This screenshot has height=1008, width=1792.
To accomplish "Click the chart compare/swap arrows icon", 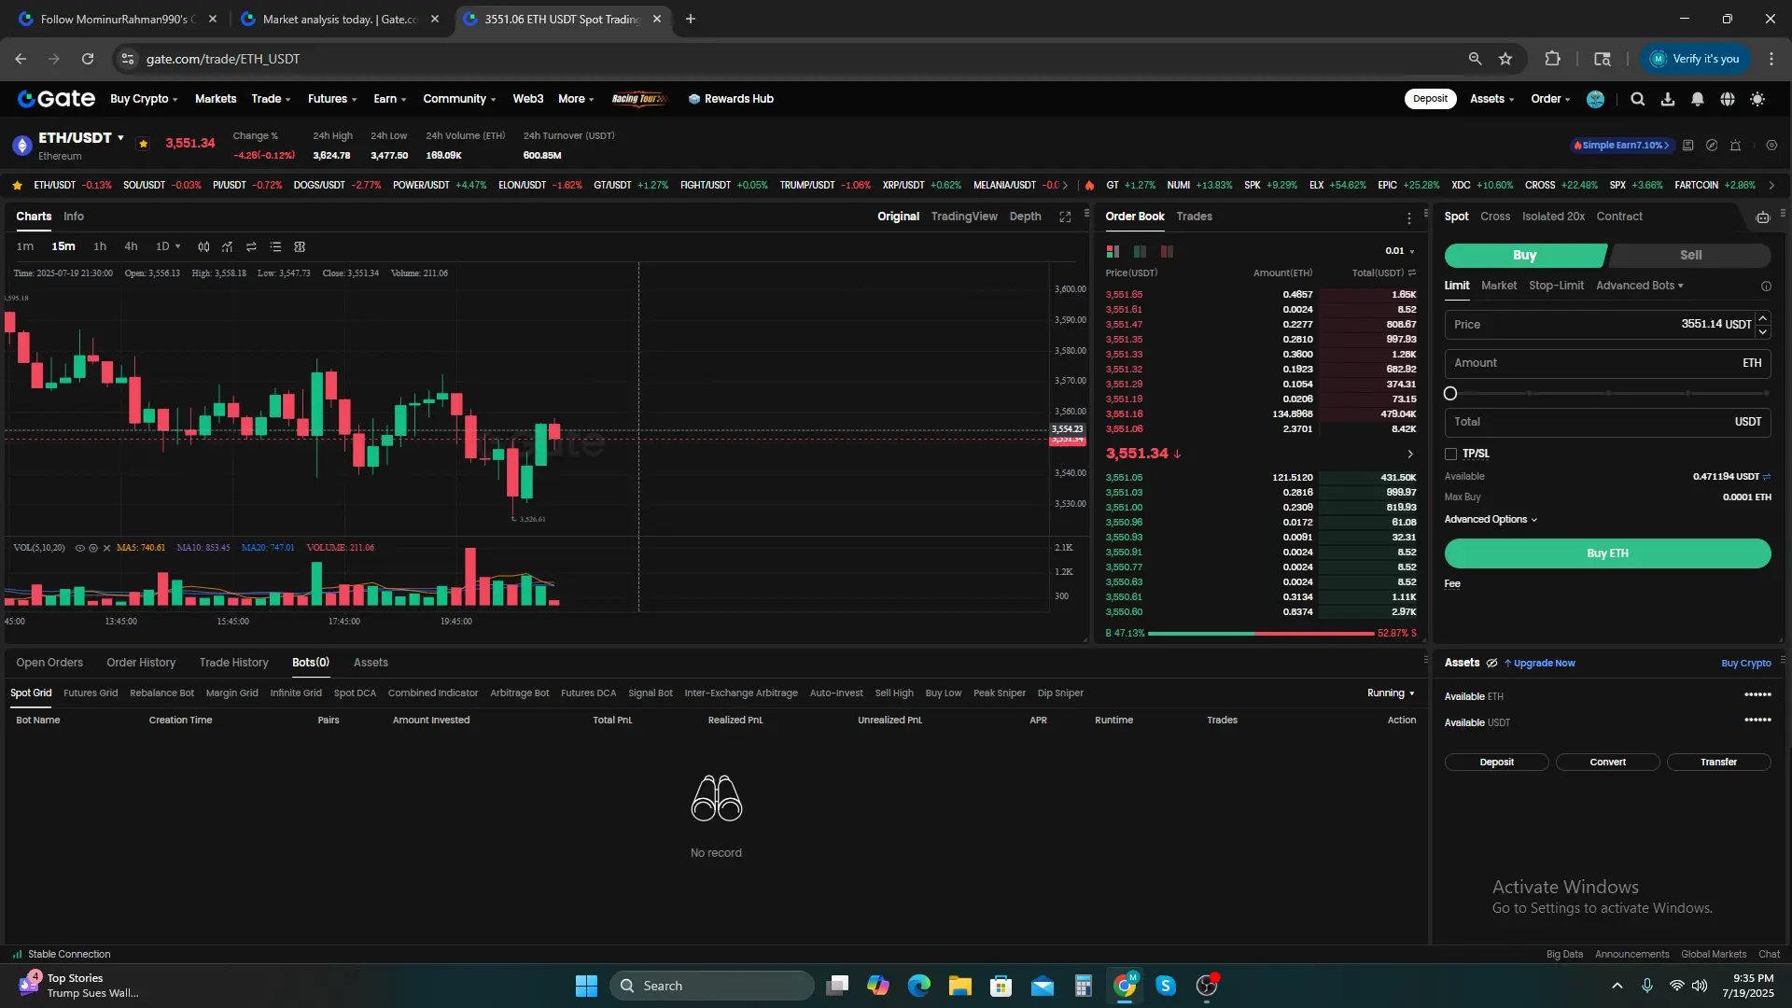I will [x=251, y=246].
